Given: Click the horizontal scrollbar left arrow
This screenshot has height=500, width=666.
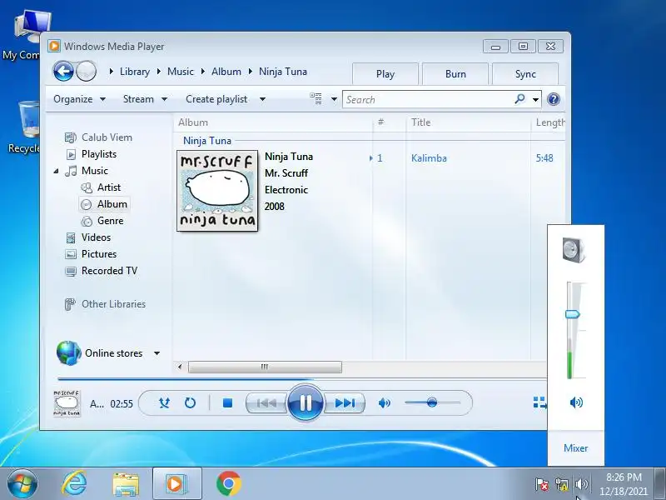Looking at the screenshot, I should (180, 367).
